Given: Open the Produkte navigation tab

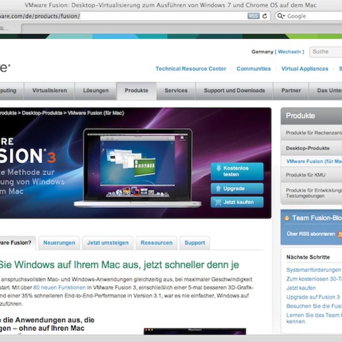Looking at the screenshot, I should (136, 91).
